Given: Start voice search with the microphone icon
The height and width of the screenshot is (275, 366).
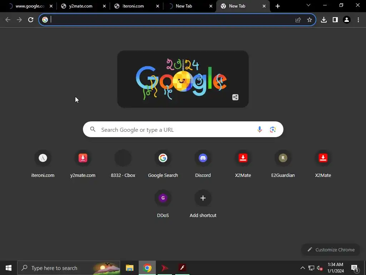Looking at the screenshot, I should [x=259, y=129].
